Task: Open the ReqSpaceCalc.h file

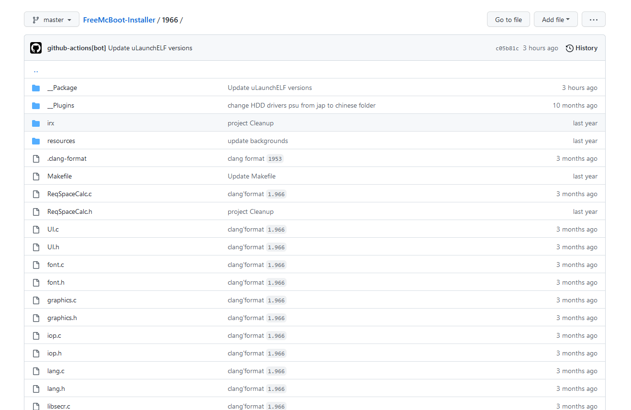Action: point(70,211)
